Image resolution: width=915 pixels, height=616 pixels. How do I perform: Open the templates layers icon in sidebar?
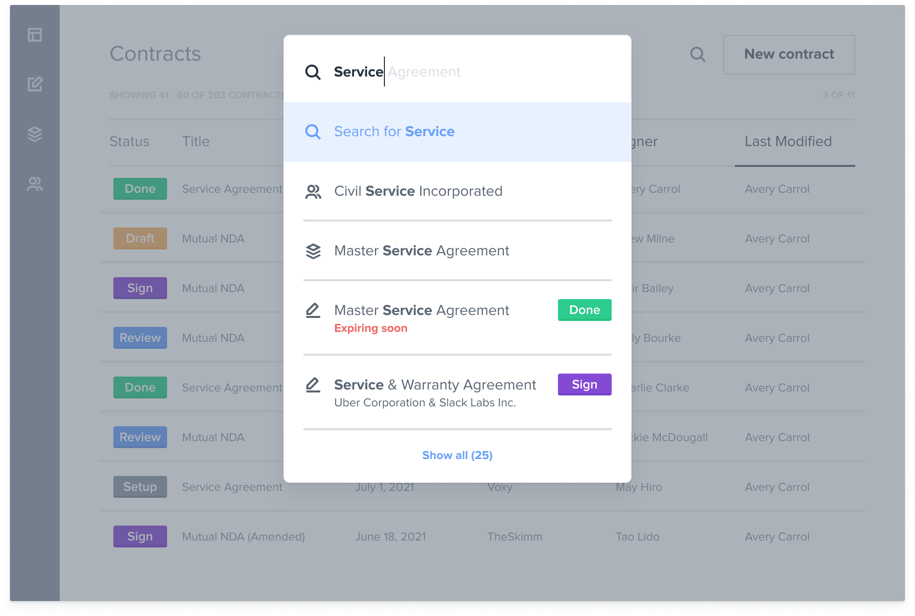35,134
